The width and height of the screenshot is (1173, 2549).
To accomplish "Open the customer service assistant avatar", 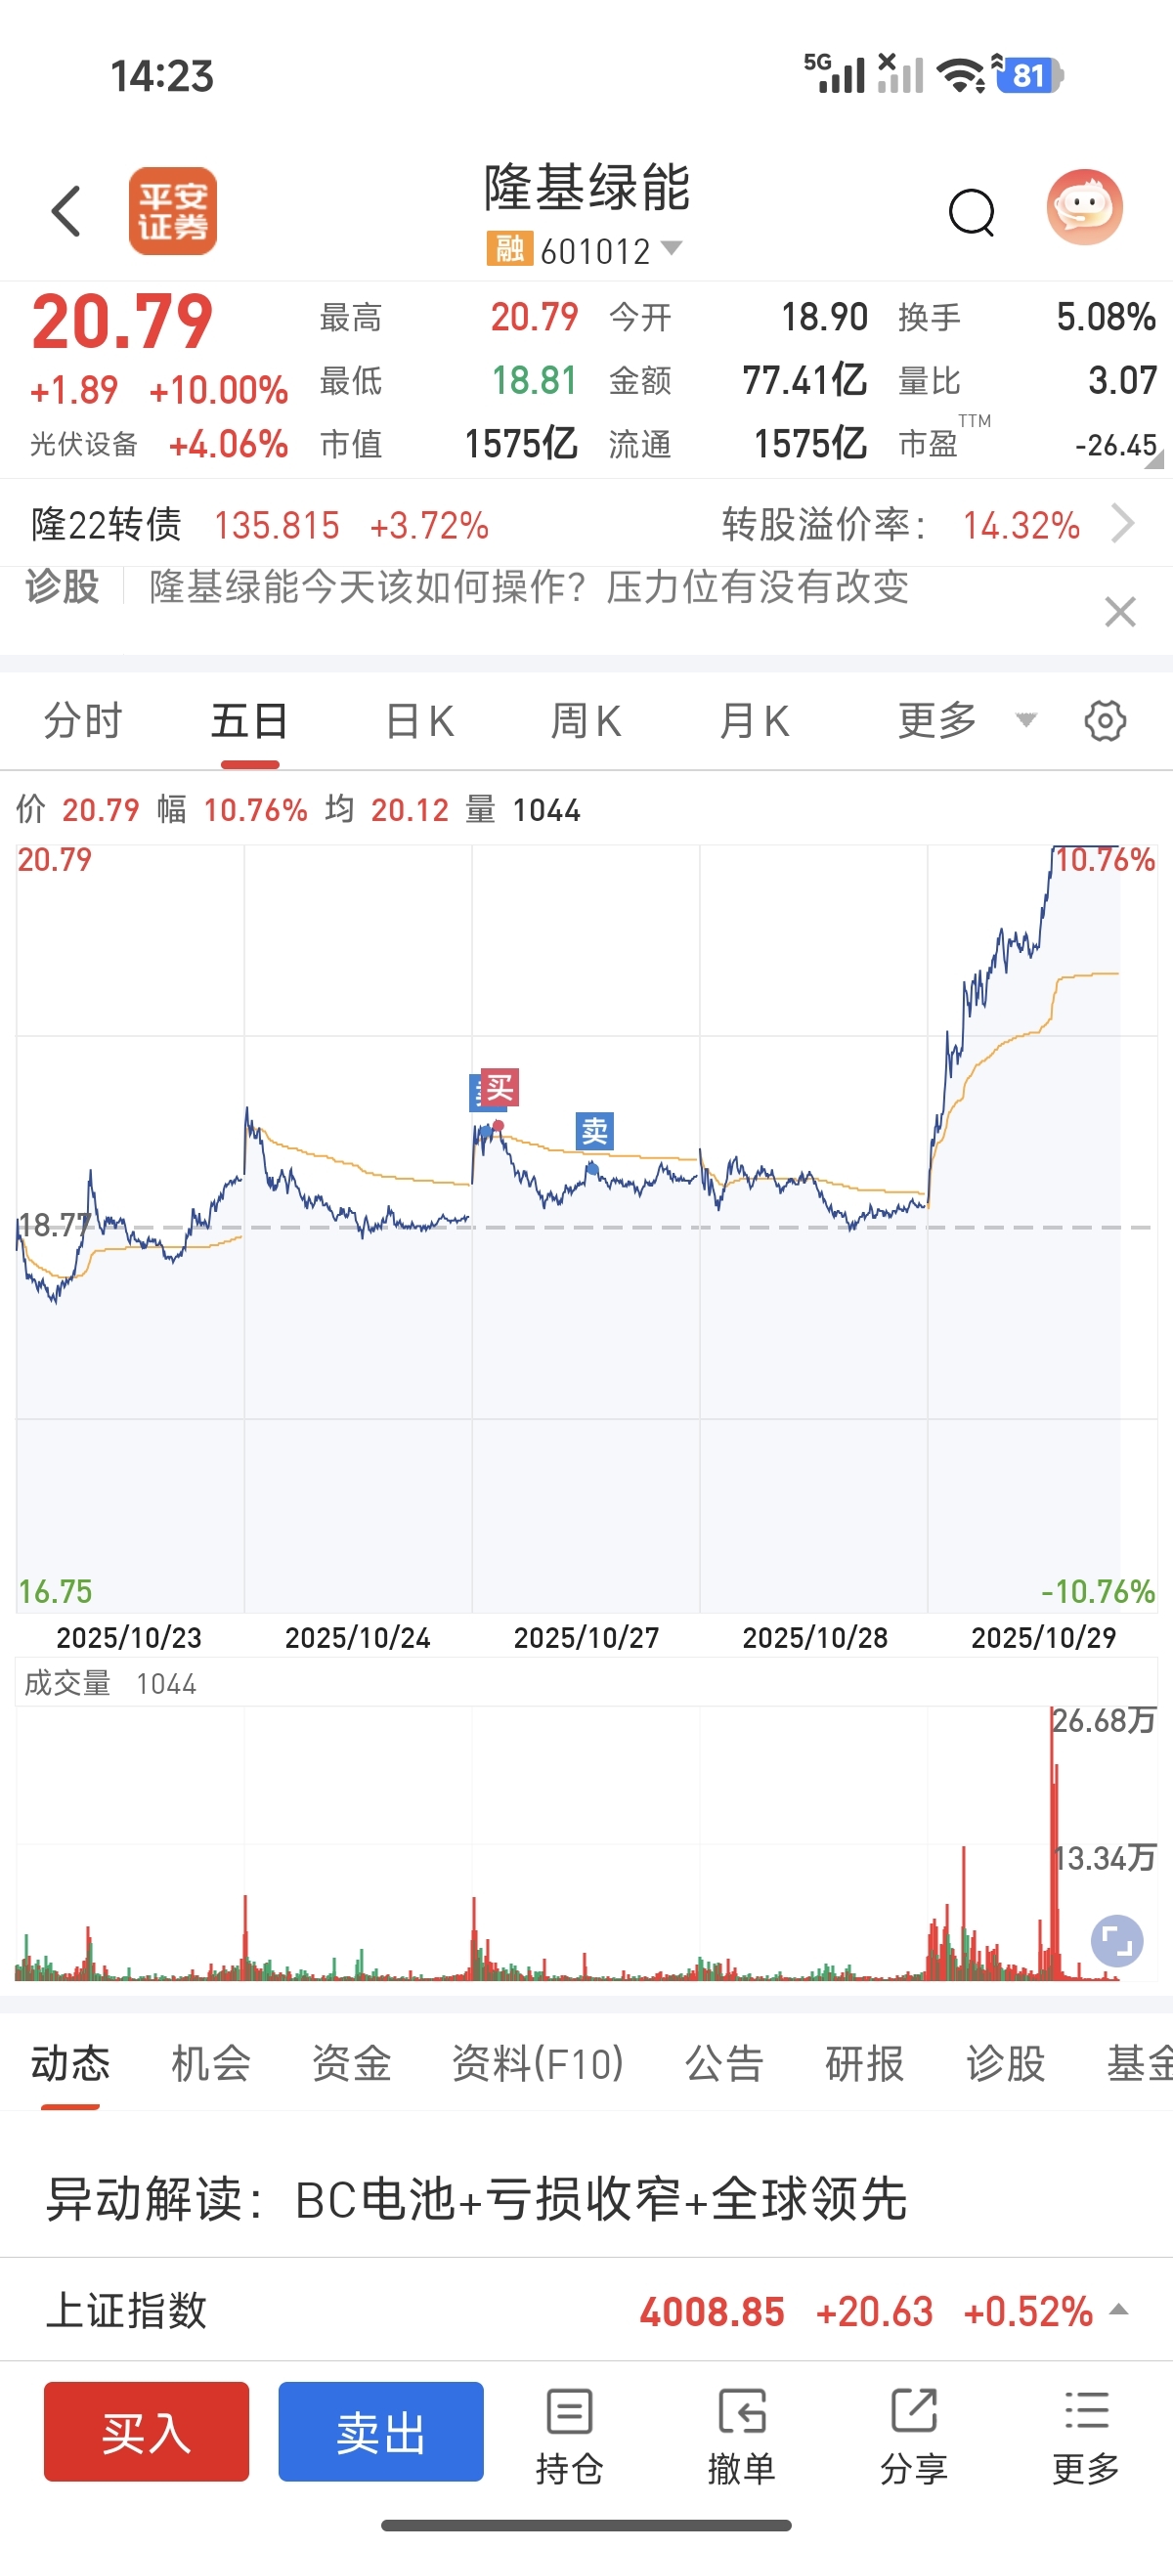I will [1084, 208].
